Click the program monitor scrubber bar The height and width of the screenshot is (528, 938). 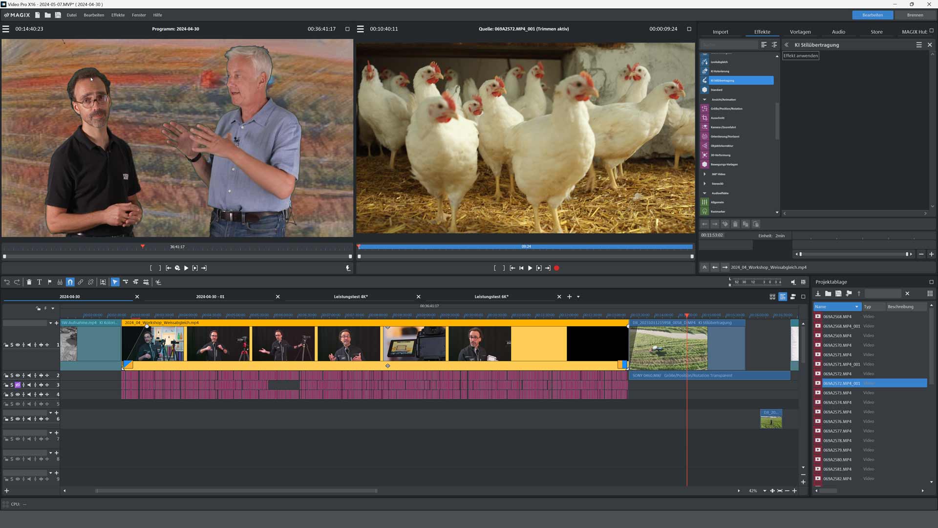pyautogui.click(x=177, y=256)
